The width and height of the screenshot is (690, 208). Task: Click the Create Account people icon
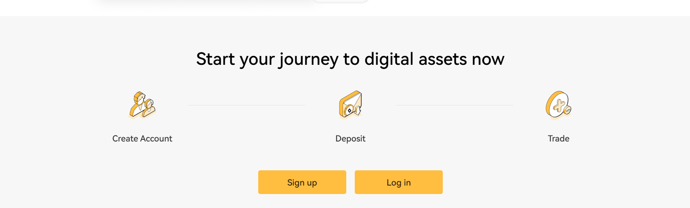tap(142, 105)
